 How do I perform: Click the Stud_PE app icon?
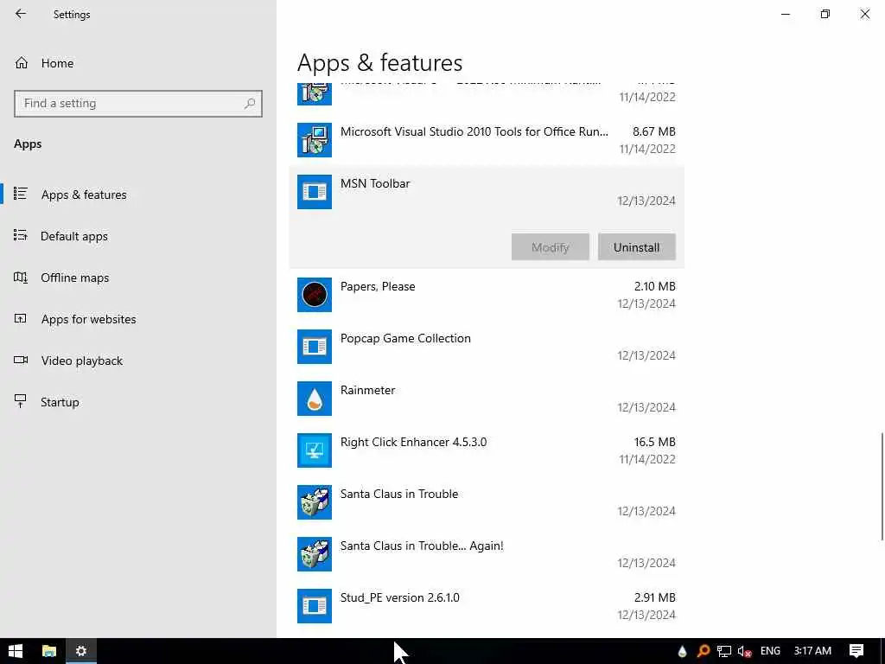click(x=315, y=606)
